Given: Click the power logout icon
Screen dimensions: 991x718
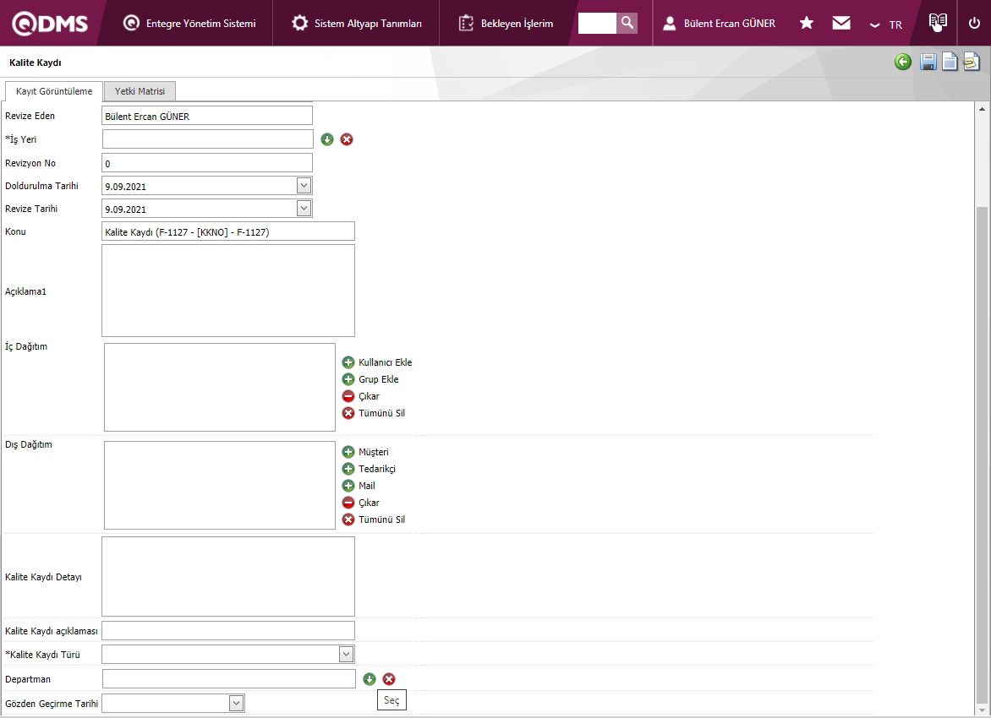Looking at the screenshot, I should tap(974, 23).
